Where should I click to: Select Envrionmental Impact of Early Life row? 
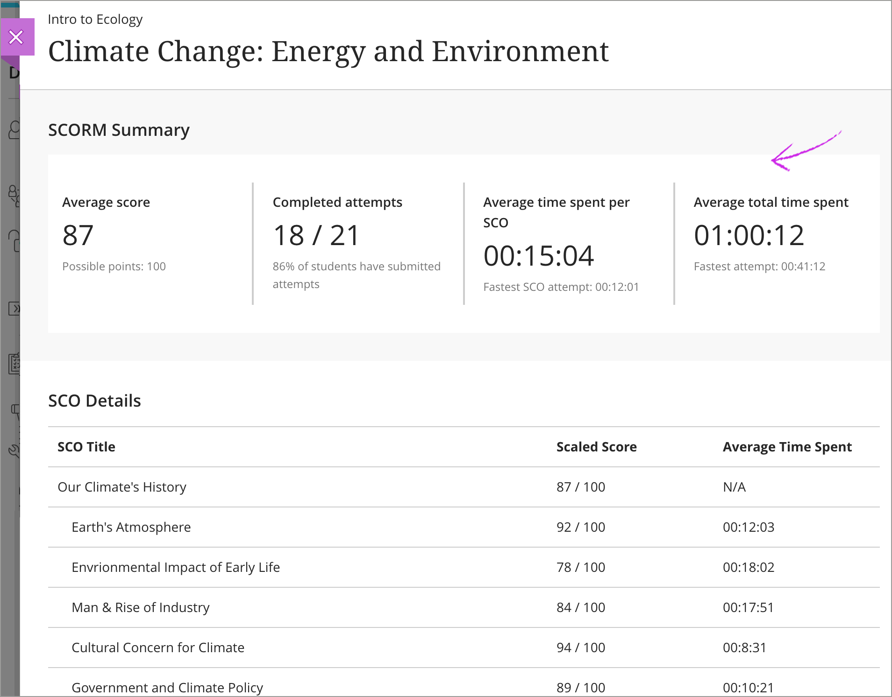pyautogui.click(x=175, y=567)
